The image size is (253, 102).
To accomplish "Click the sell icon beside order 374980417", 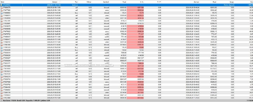I will point(2,39).
